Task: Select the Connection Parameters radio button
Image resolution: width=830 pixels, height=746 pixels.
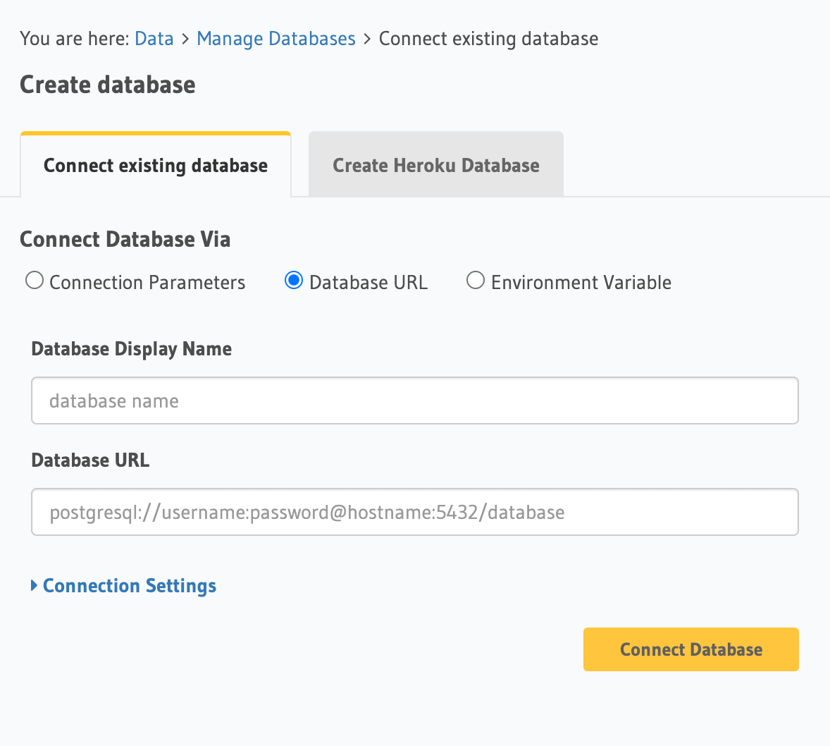Action: pyautogui.click(x=35, y=281)
